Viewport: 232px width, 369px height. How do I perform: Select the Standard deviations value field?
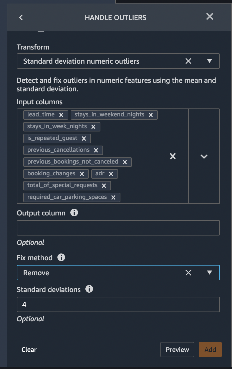click(x=118, y=304)
